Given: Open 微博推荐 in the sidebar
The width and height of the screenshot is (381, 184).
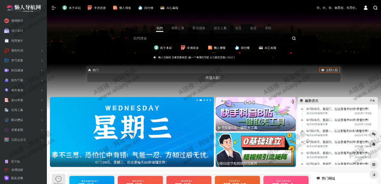Looking at the screenshot, I should click(17, 21).
